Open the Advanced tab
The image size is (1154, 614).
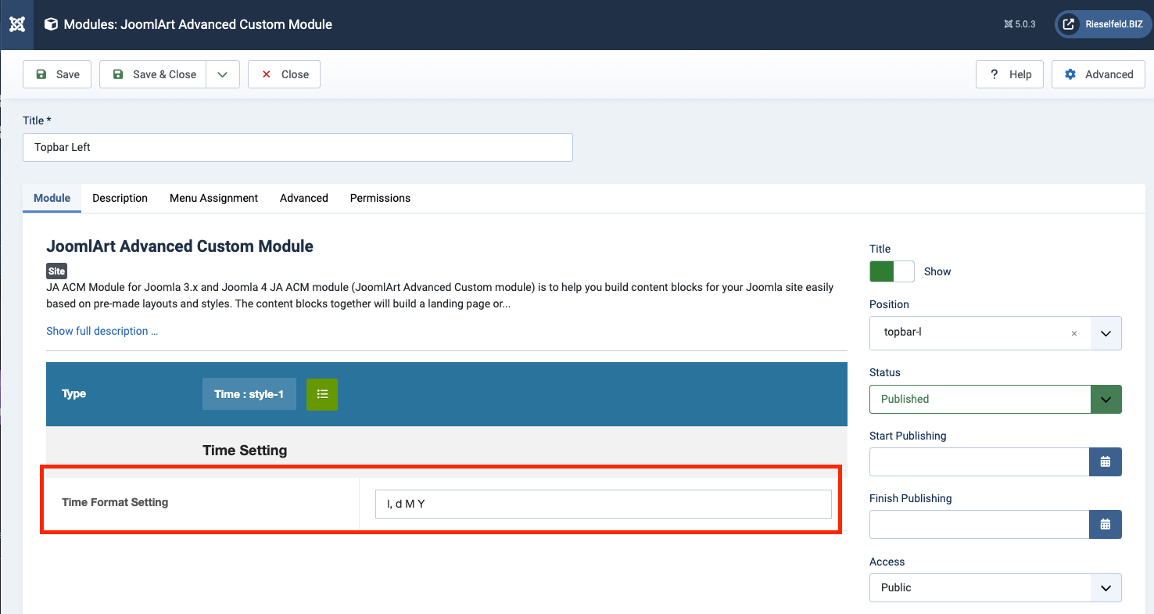(x=304, y=198)
